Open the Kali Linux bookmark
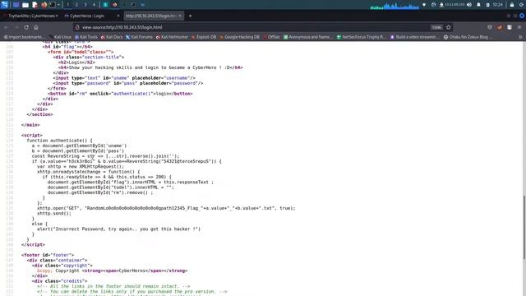Screen dimensions: 526x296 tap(60, 37)
